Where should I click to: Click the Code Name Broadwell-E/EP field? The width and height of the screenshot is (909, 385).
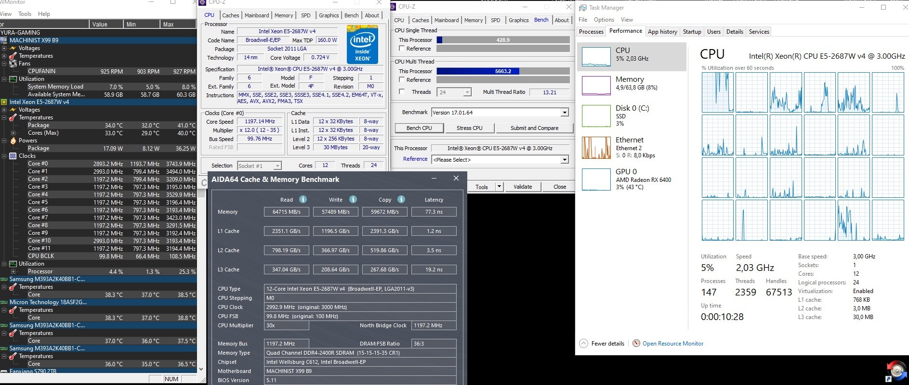[x=263, y=40]
